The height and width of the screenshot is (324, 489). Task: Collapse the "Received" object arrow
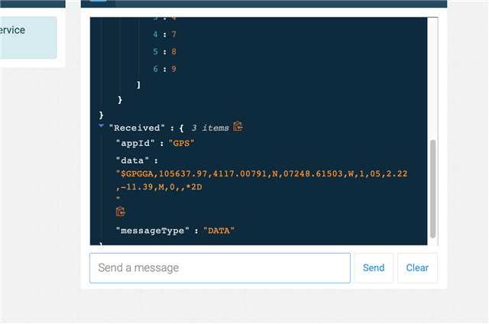point(101,126)
